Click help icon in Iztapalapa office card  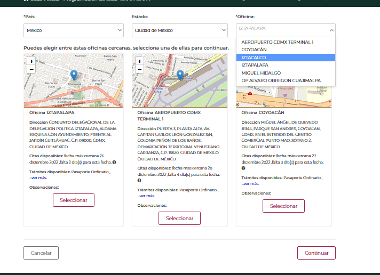(114, 162)
